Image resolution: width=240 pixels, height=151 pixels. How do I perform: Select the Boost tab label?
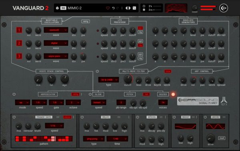186,117
